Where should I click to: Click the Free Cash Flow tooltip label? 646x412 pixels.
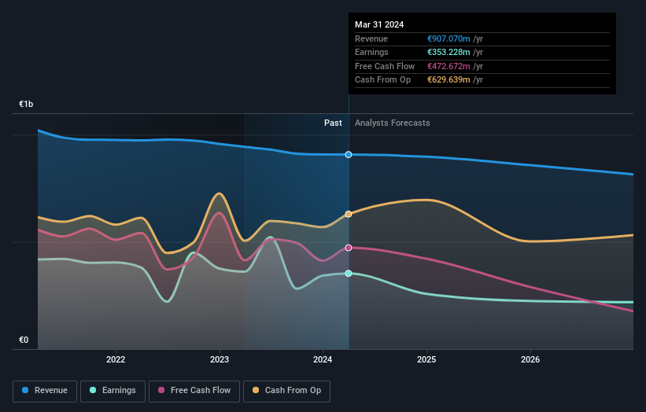pos(385,66)
